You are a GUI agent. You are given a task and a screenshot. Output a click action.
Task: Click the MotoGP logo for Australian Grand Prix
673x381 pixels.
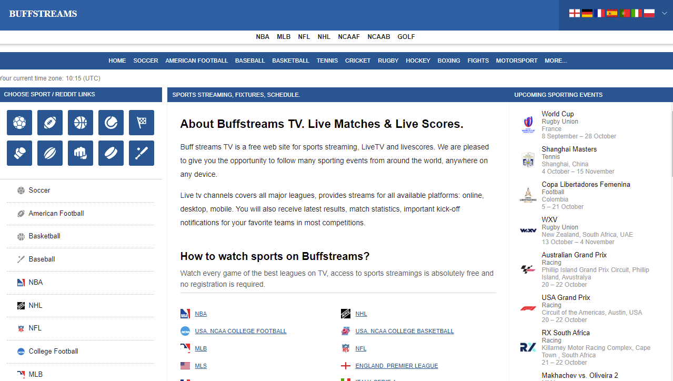pos(528,269)
